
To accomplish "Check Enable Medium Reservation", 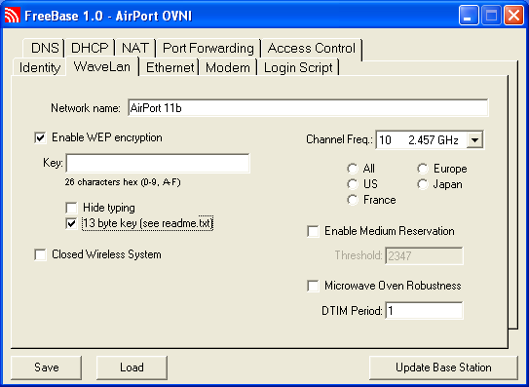I will (x=313, y=231).
